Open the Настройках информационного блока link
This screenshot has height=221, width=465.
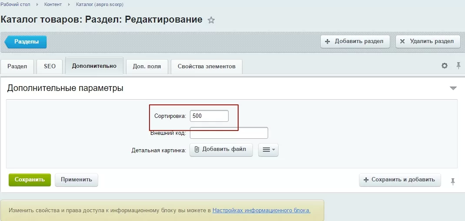click(x=261, y=210)
